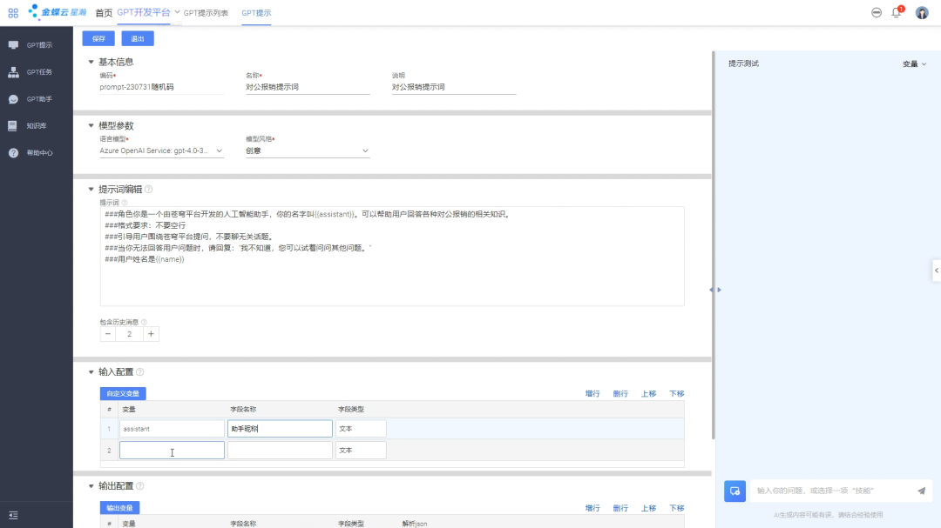The height and width of the screenshot is (528, 941).
Task: Click the chat question input box
Action: tap(832, 491)
